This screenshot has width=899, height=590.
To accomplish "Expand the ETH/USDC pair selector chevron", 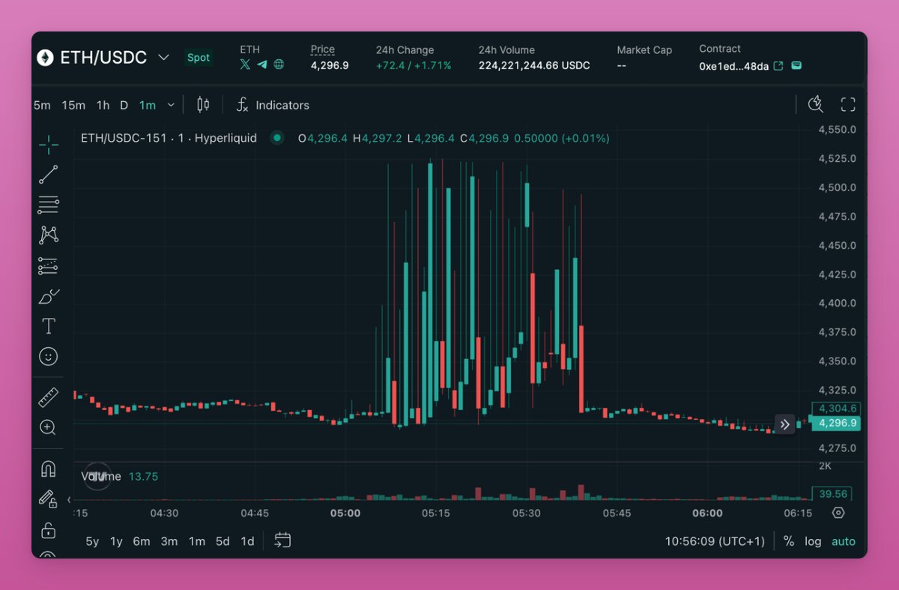I will click(x=163, y=58).
